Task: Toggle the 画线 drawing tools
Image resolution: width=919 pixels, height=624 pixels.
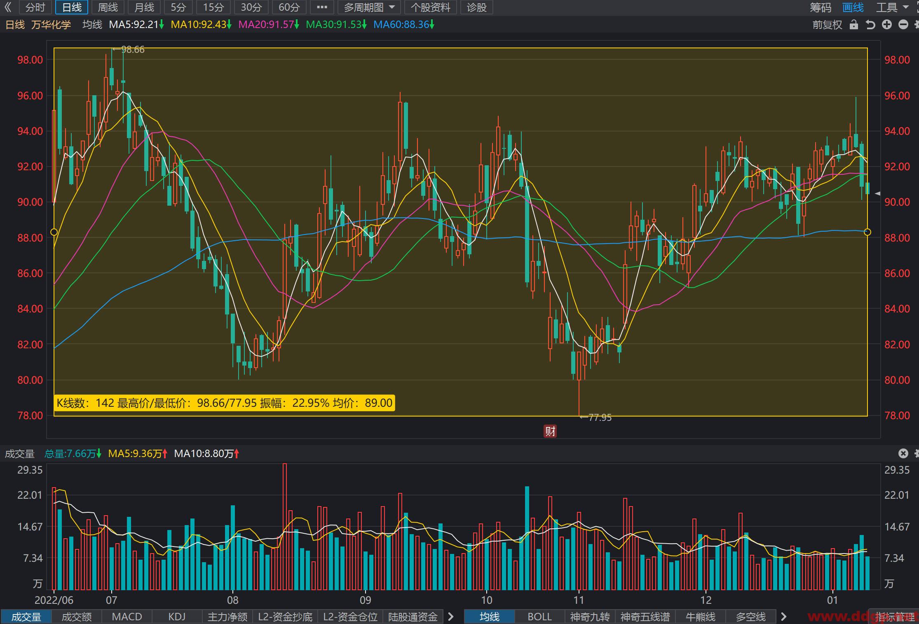Action: pyautogui.click(x=853, y=7)
